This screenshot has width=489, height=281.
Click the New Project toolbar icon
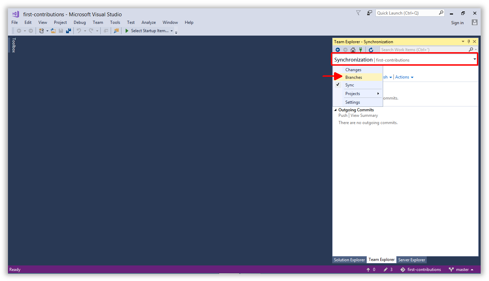pos(42,31)
